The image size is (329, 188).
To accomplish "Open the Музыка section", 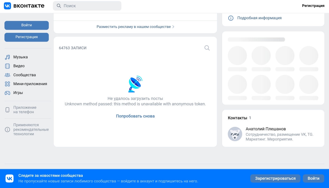I will click(x=21, y=57).
